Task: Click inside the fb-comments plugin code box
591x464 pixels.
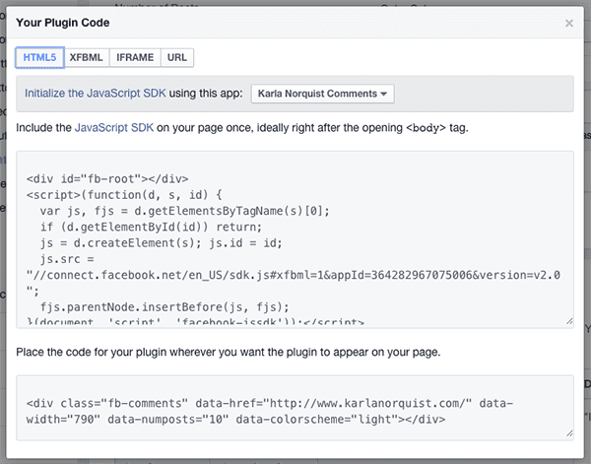Action: point(295,408)
